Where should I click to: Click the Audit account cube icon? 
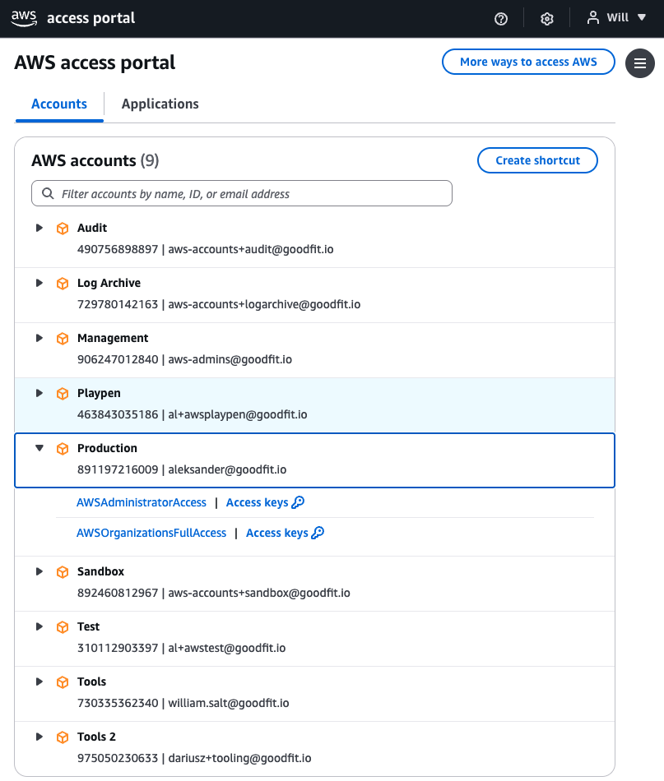point(63,229)
